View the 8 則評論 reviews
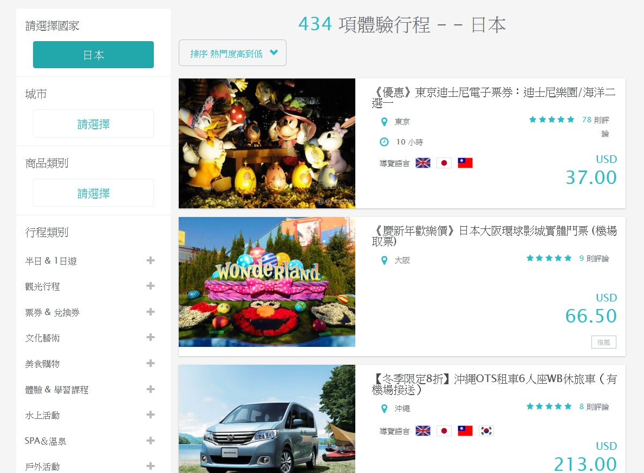This screenshot has height=473, width=644. point(594,407)
